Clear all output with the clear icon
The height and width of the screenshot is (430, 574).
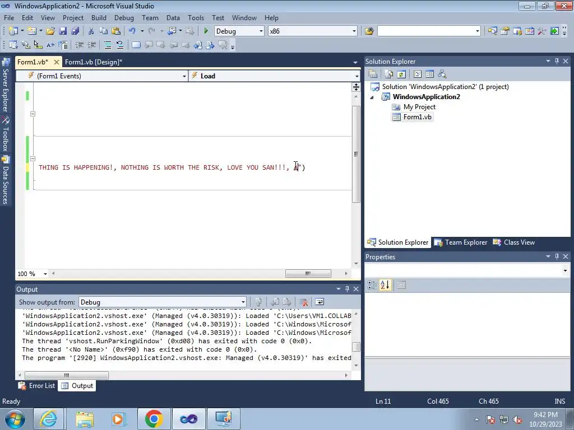pyautogui.click(x=303, y=302)
